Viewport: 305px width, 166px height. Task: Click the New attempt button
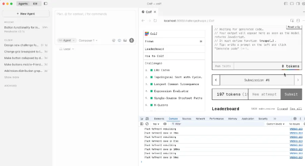[x=264, y=94]
